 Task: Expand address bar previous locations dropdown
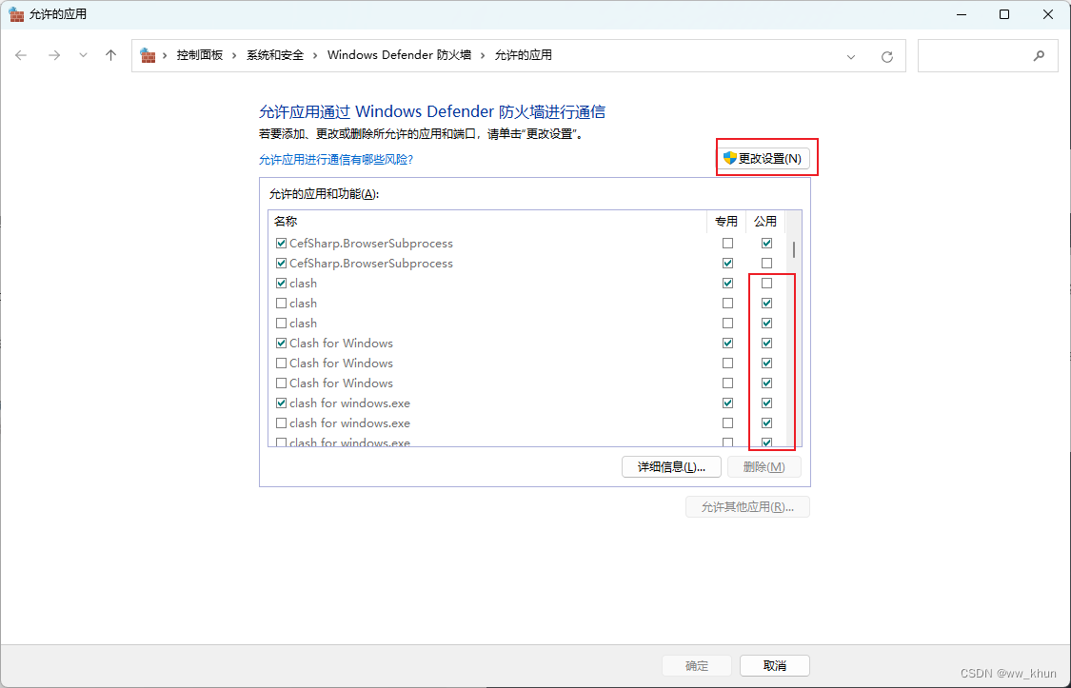[x=851, y=57]
